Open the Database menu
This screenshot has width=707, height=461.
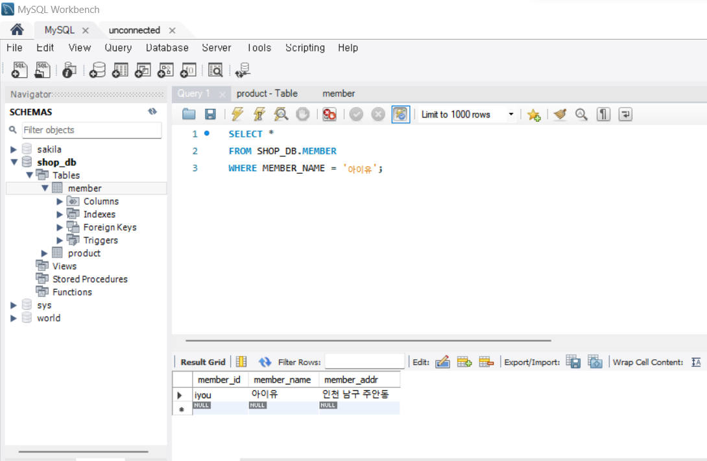[x=167, y=48]
